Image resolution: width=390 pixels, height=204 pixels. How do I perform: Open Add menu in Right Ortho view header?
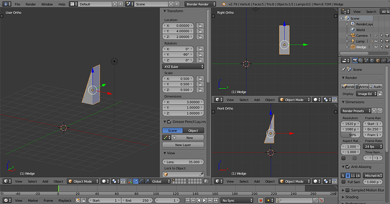(x=257, y=100)
